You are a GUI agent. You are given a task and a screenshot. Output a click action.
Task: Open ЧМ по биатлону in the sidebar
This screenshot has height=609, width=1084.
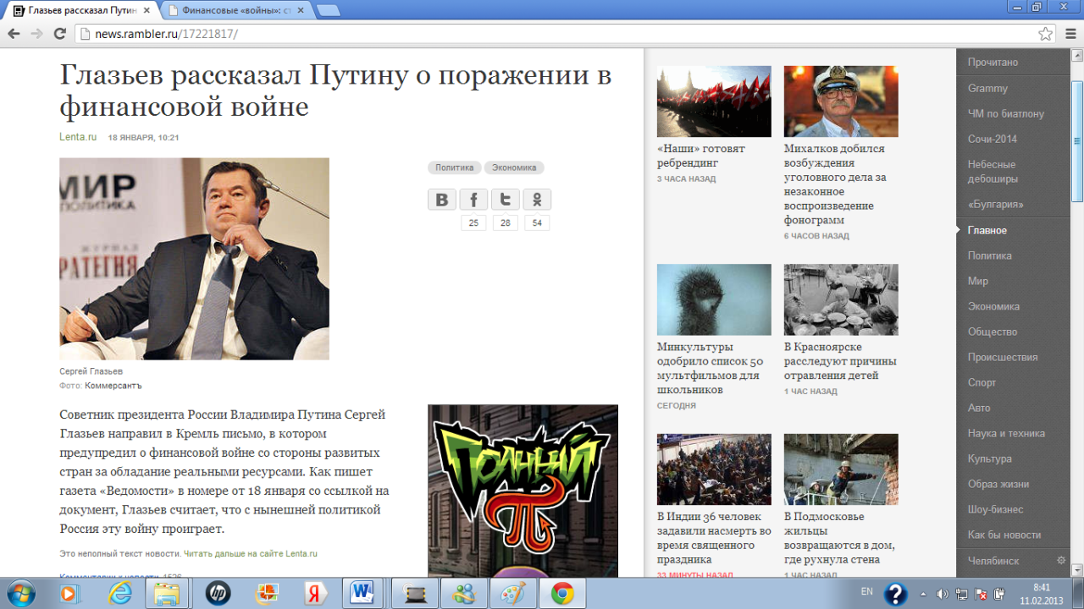[x=1006, y=113]
